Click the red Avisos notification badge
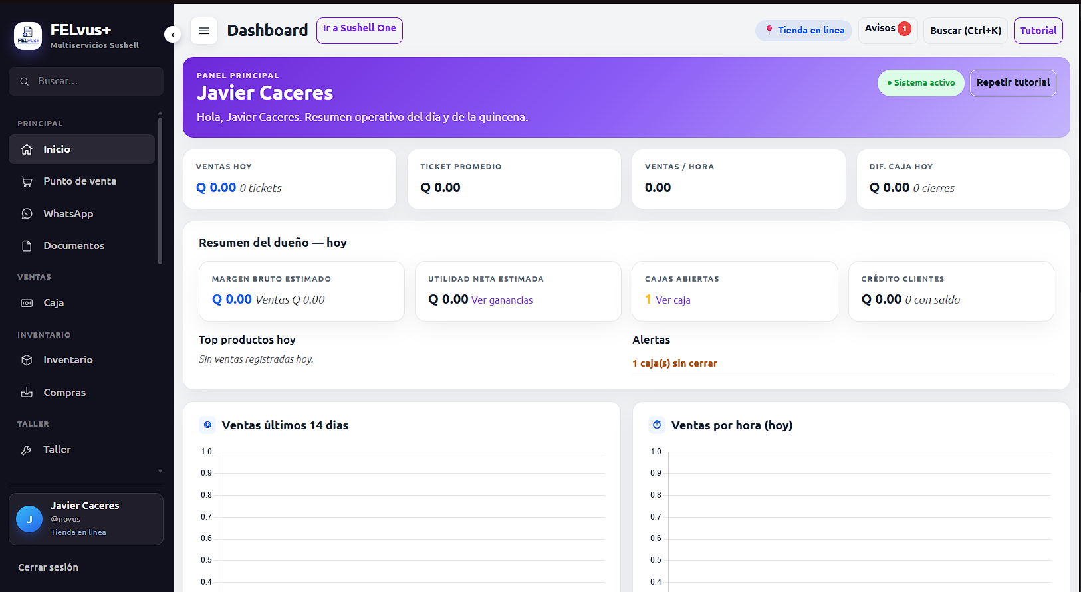 (x=904, y=29)
